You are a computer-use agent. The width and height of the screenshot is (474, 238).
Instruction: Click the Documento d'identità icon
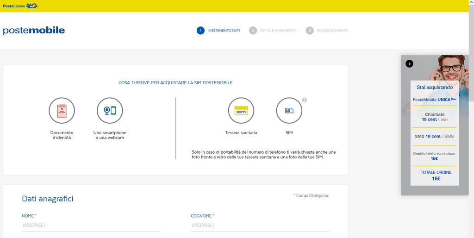[62, 110]
